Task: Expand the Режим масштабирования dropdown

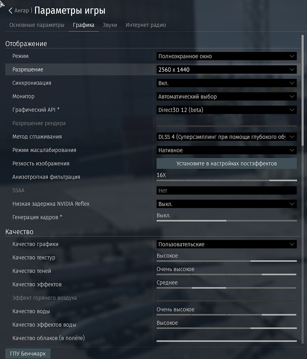Action: coord(226,150)
